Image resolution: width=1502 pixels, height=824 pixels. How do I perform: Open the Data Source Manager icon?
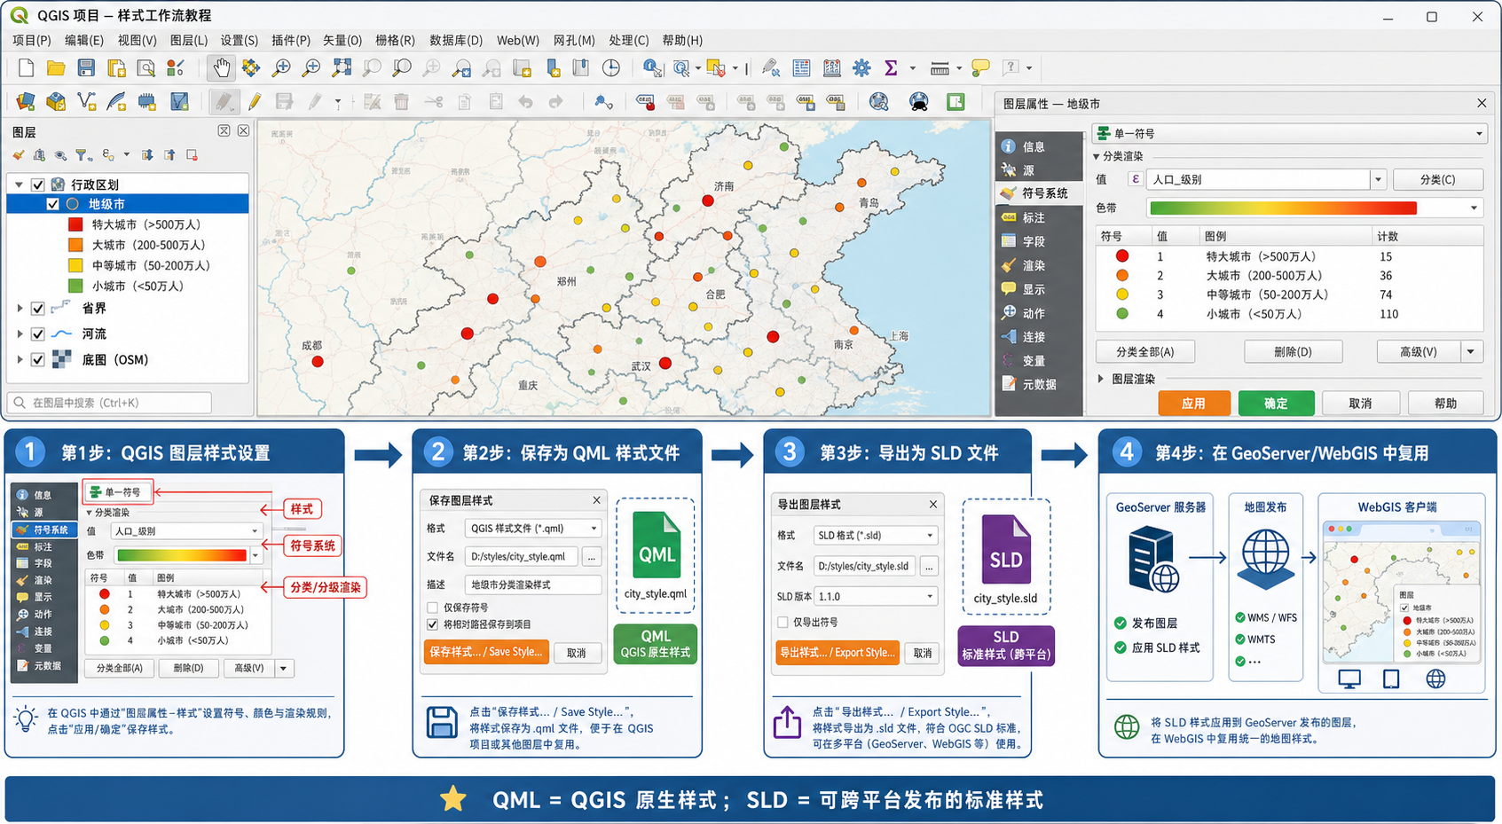(x=26, y=102)
